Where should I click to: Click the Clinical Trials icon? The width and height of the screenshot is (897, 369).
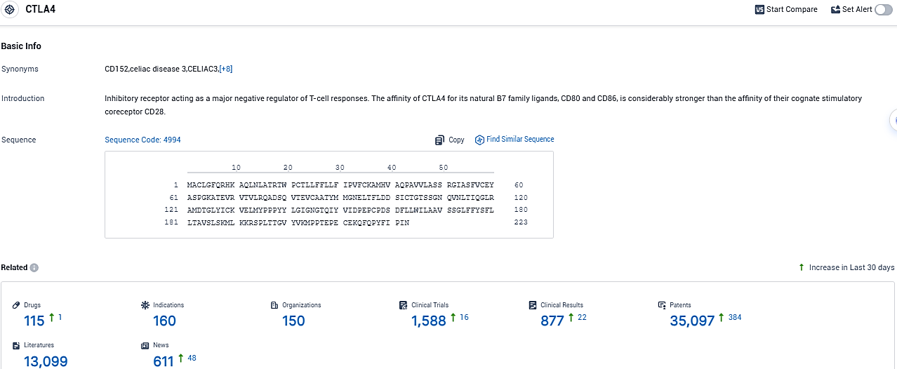coord(404,305)
